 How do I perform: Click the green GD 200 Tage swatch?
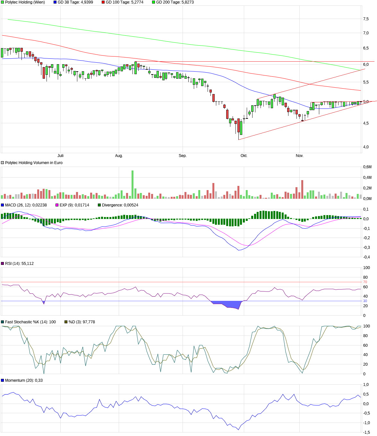pos(153,2)
